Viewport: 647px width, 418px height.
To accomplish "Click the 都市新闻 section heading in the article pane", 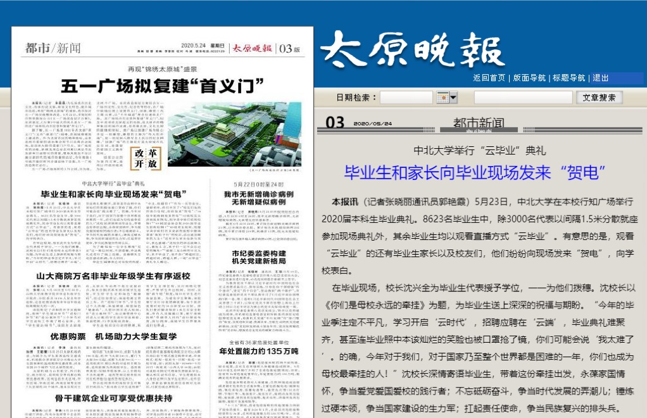I will (479, 123).
